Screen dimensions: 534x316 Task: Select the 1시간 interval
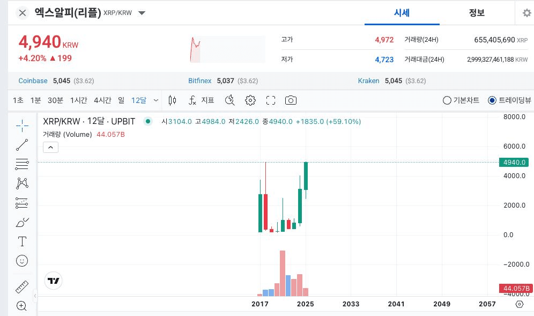click(x=79, y=100)
